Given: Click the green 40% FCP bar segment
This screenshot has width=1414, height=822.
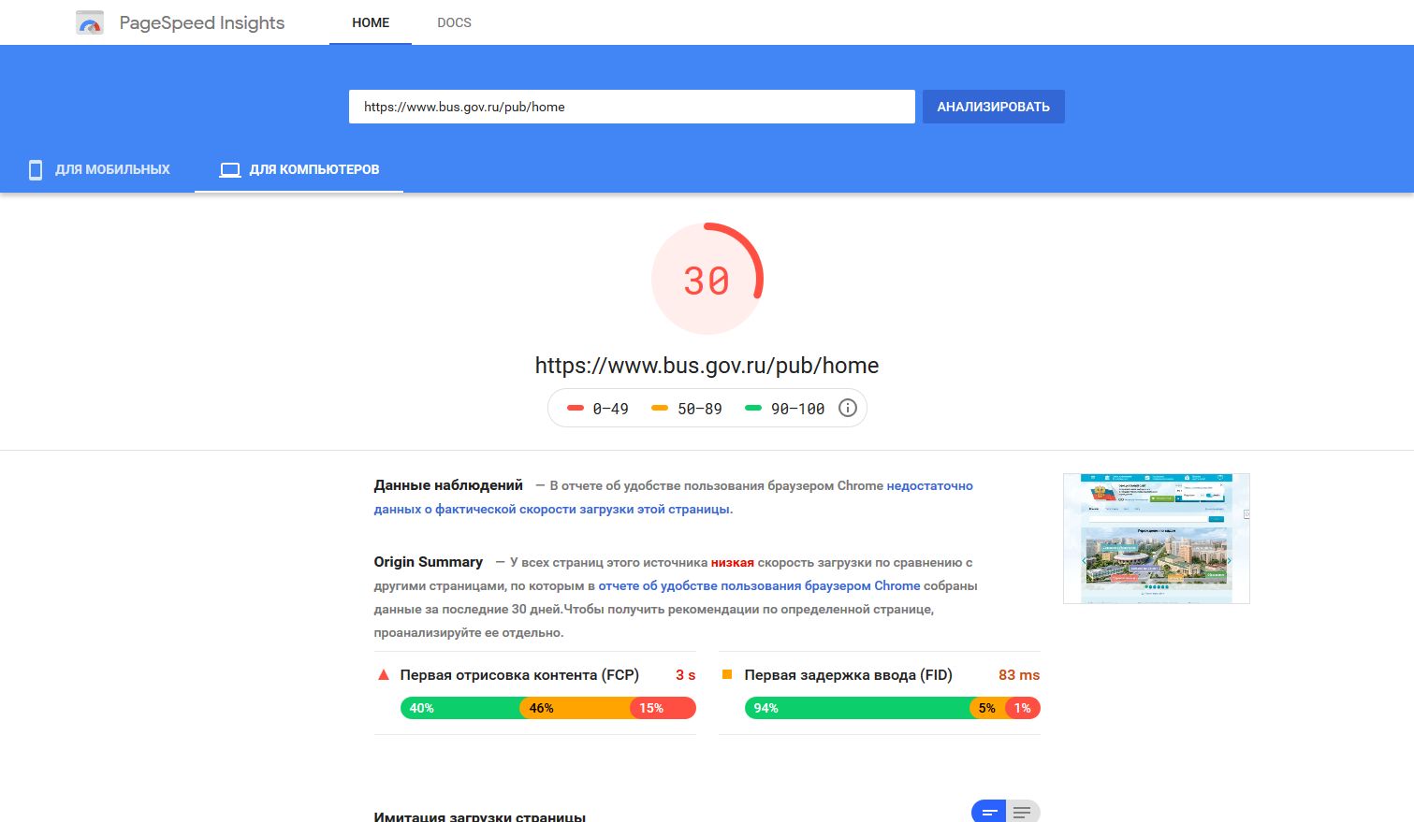Looking at the screenshot, I should click(x=460, y=708).
